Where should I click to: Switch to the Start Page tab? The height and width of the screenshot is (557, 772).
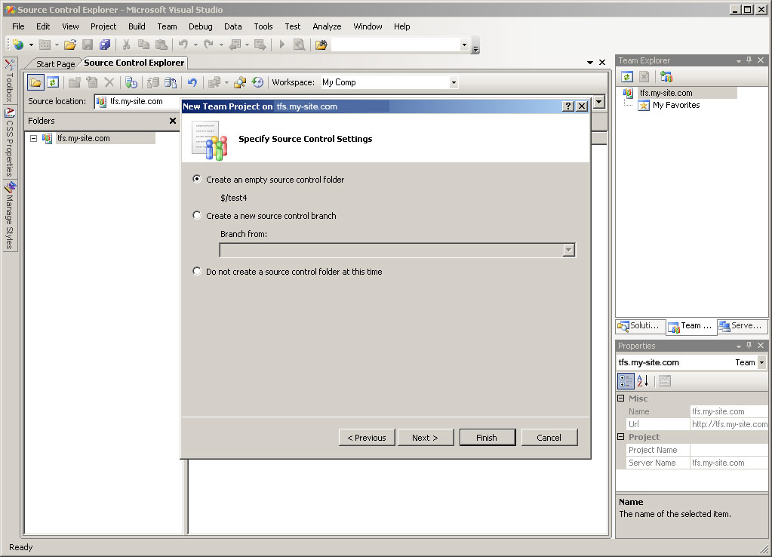[55, 64]
